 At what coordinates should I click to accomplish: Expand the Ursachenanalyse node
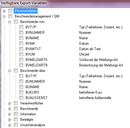point(9,125)
